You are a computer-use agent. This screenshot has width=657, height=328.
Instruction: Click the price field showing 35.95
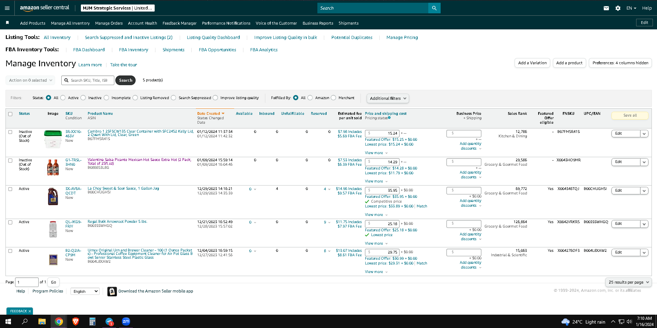point(382,190)
